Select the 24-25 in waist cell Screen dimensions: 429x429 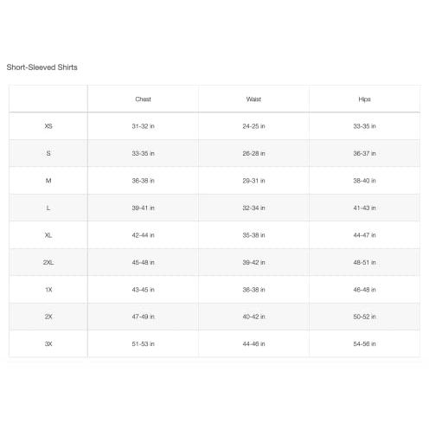[x=253, y=126]
